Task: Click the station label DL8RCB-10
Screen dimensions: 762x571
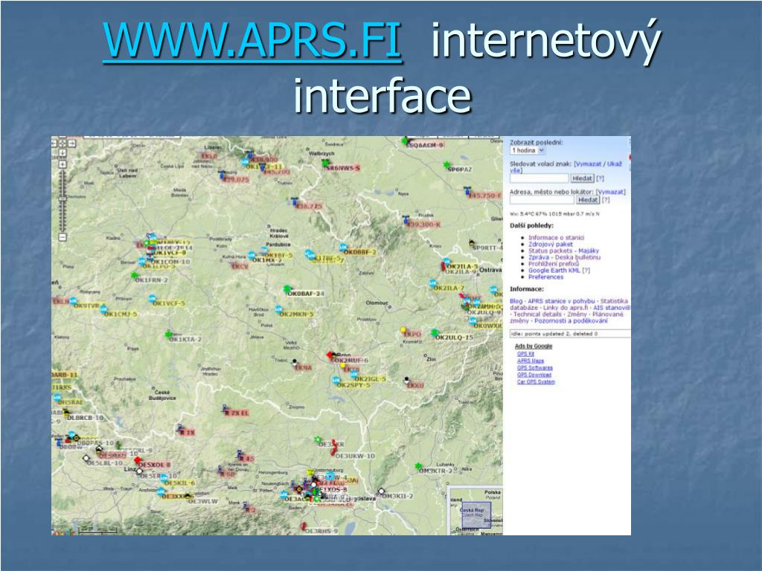Action: pos(85,418)
